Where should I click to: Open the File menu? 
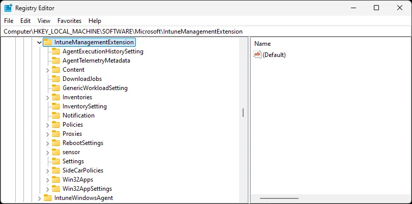pos(9,21)
